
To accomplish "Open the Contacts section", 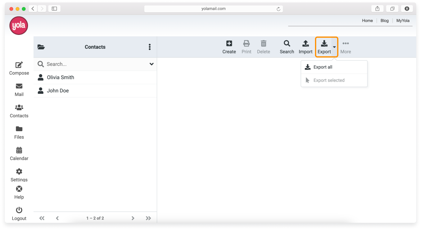I will pos(19,111).
